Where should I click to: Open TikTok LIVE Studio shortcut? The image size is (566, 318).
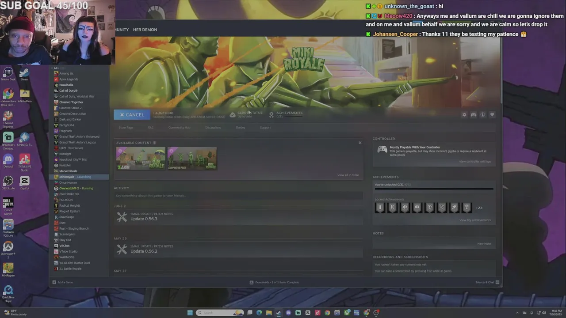(25, 163)
